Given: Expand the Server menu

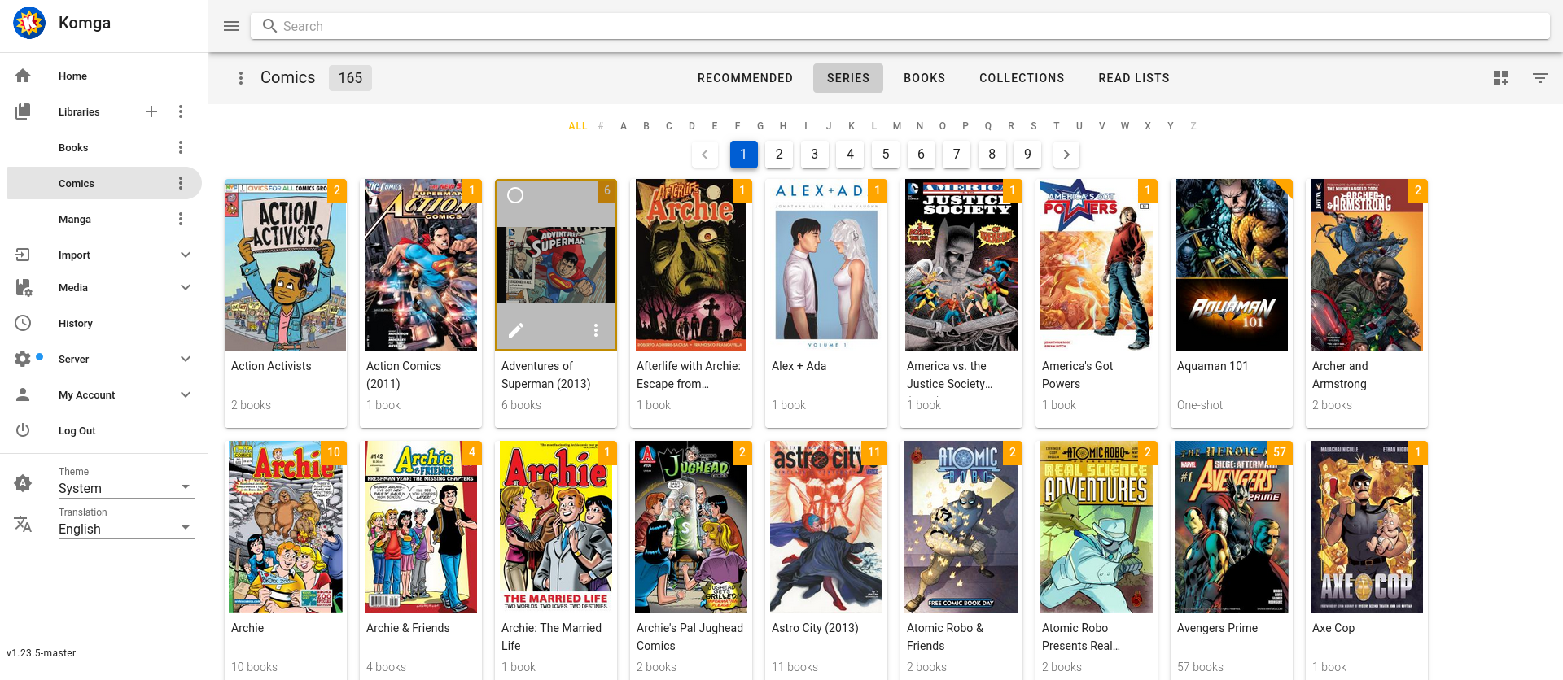Looking at the screenshot, I should coord(186,359).
